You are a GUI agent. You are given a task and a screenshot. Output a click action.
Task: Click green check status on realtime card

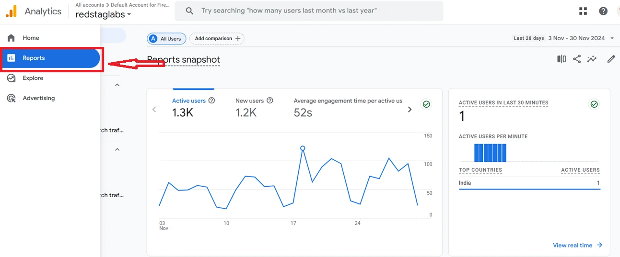[594, 104]
